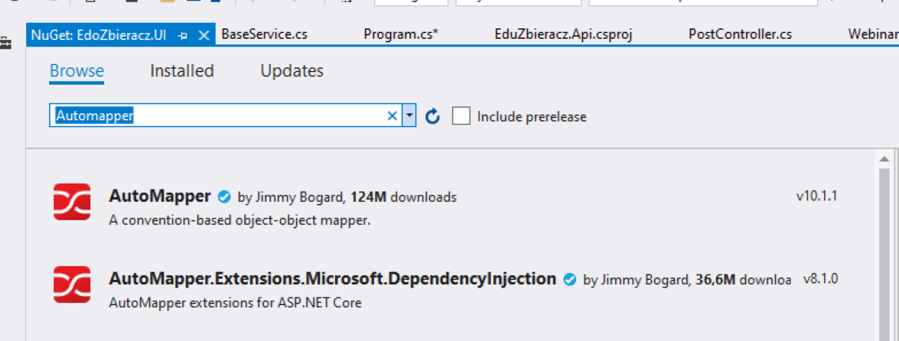The height and width of the screenshot is (341, 899).
Task: Open the Program.cs* document tab
Action: pos(401,34)
